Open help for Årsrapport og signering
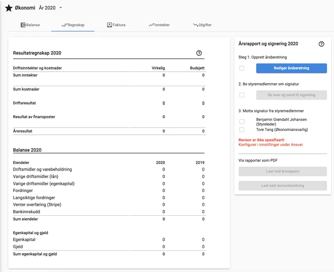This screenshot has height=272, width=334. point(321,44)
